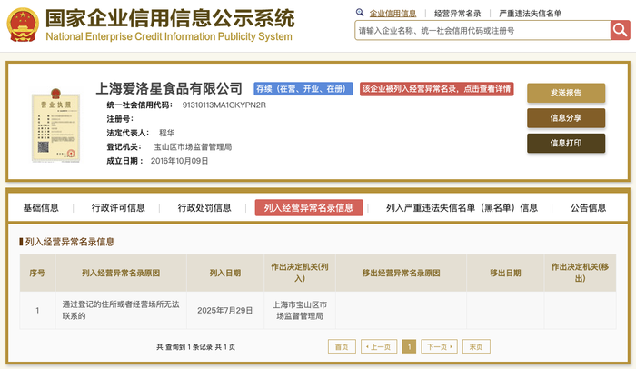Click the listing date 2025年7月29日 cell

[x=225, y=310]
